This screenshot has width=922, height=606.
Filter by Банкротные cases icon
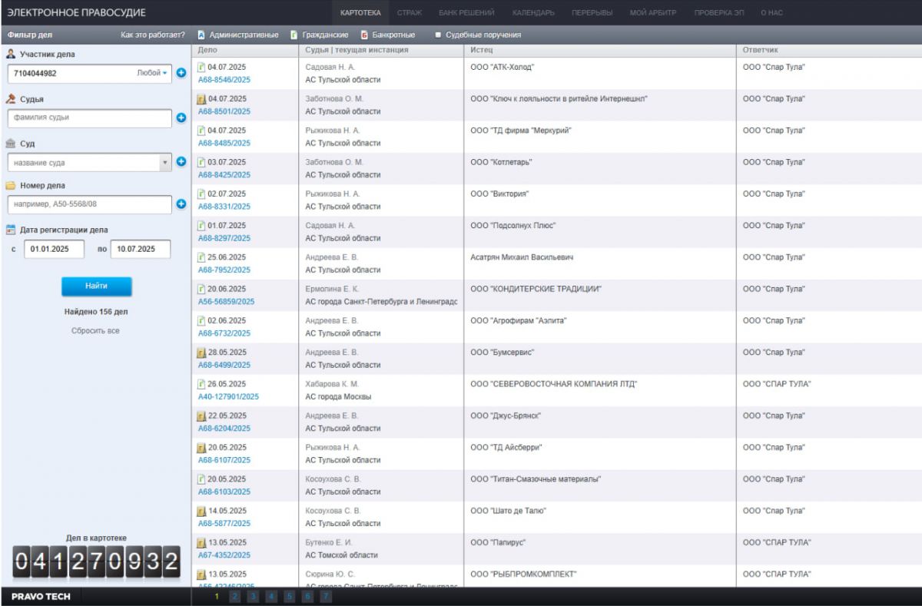coord(364,35)
